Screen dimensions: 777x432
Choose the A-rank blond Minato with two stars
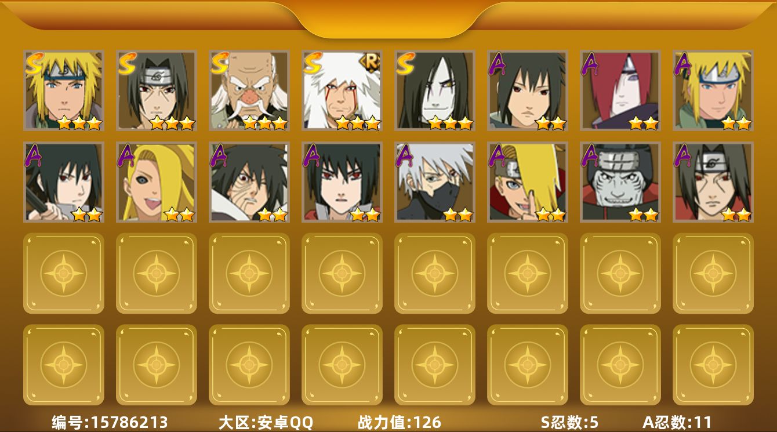pos(713,90)
